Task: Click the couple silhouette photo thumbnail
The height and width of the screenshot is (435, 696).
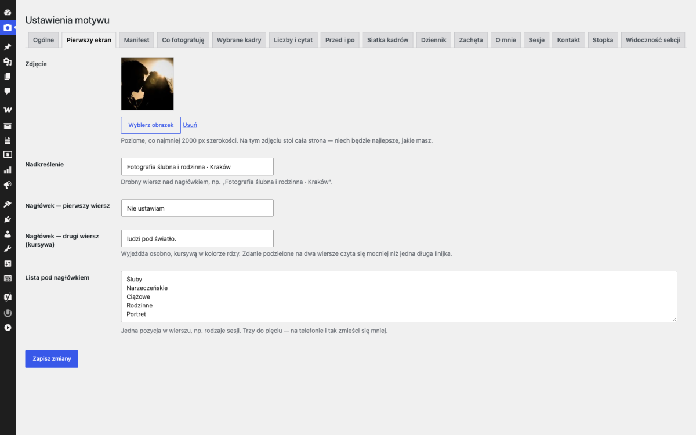Action: click(x=147, y=84)
